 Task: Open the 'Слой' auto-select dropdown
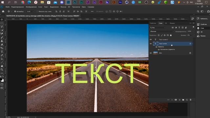click(x=30, y=11)
